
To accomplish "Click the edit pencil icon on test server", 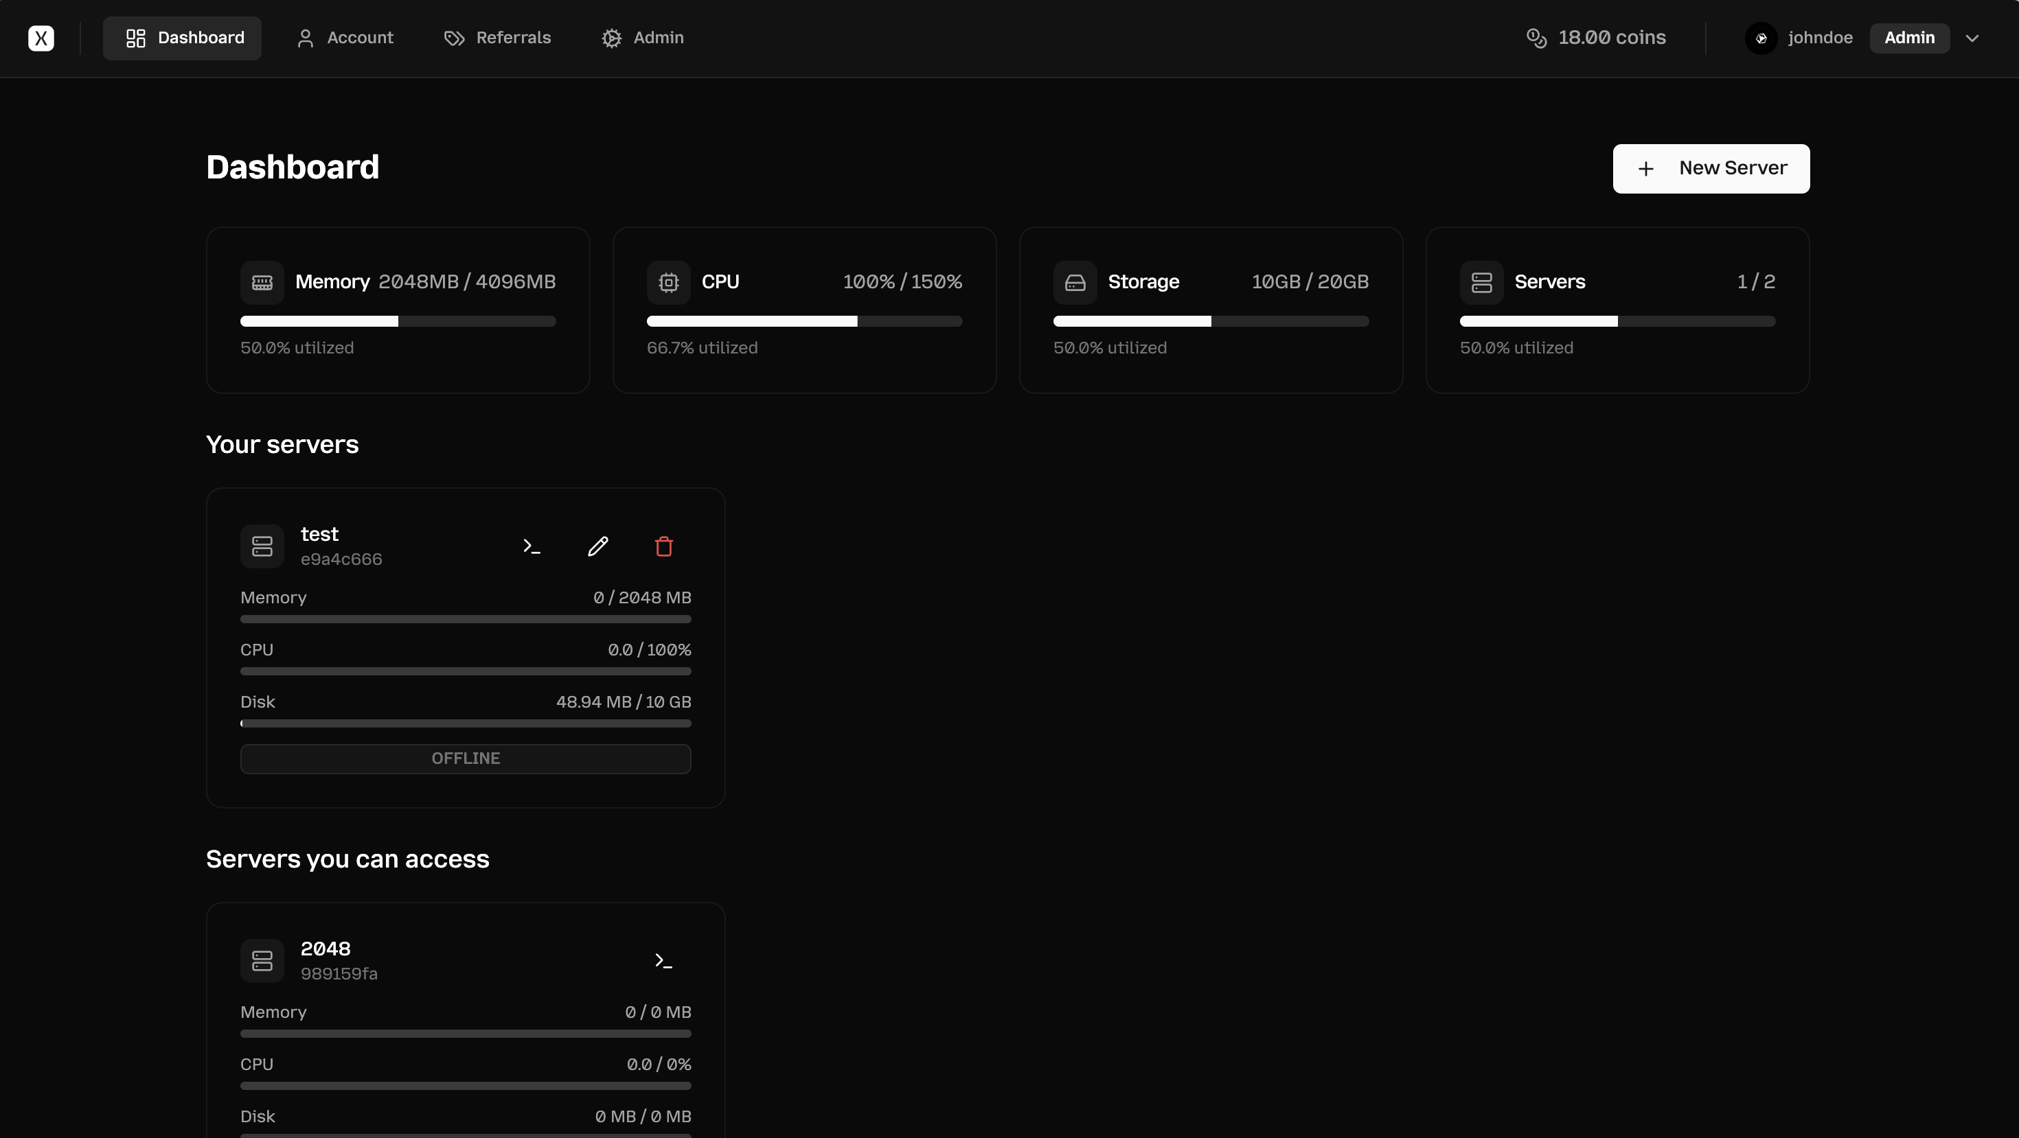I will point(598,546).
